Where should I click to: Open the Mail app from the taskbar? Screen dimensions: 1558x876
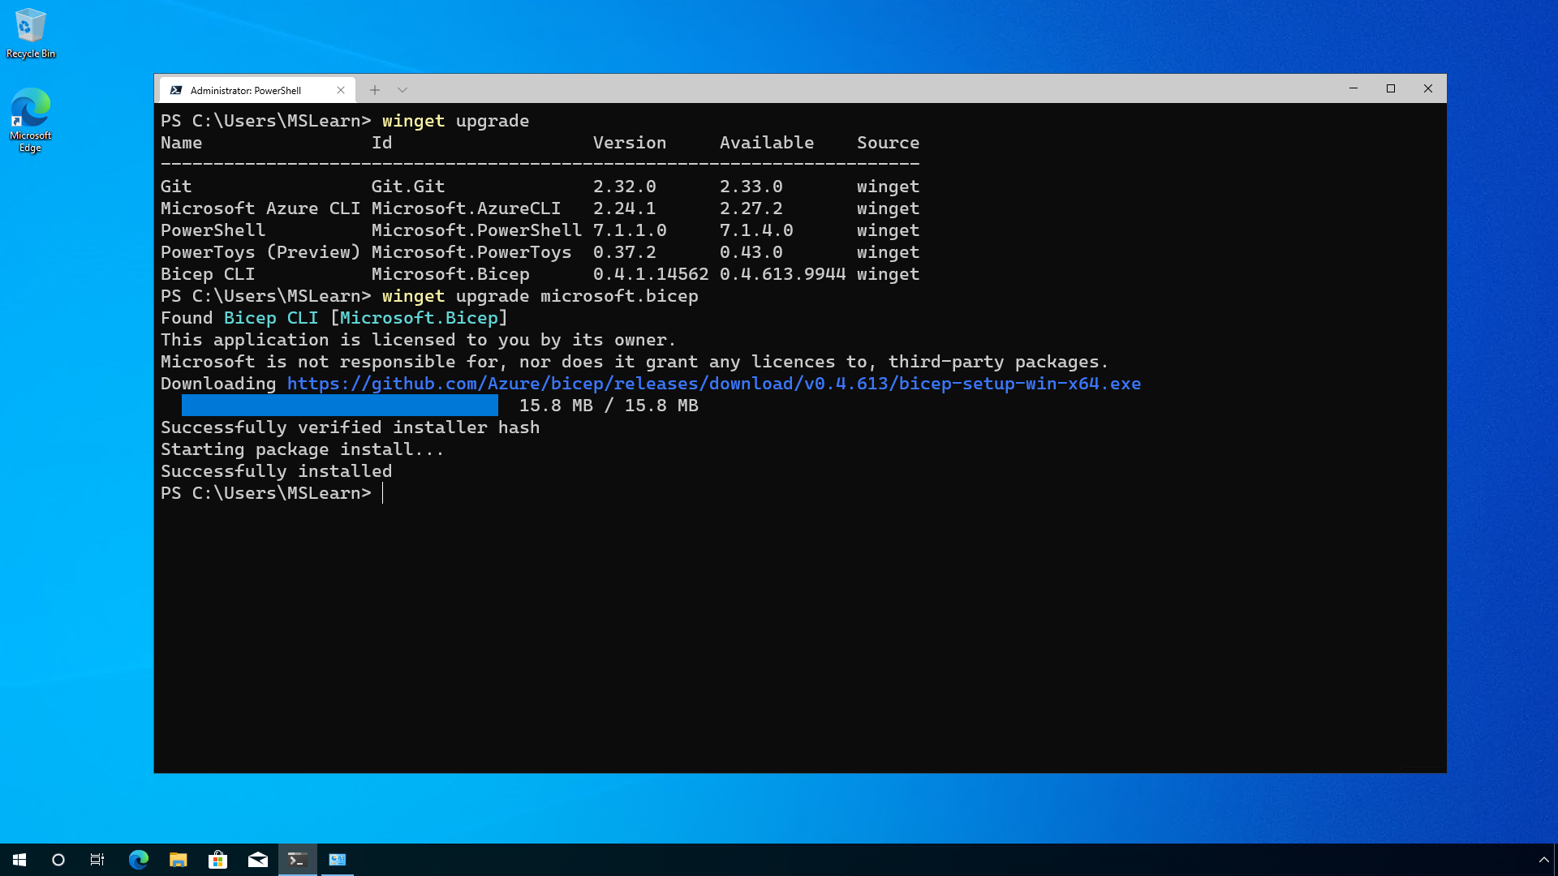(258, 859)
